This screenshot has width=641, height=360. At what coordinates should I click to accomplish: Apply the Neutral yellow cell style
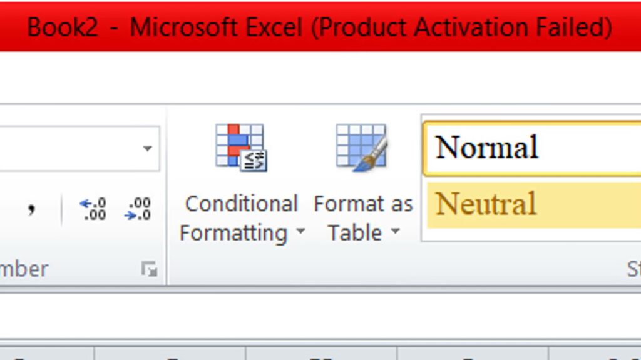tap(532, 204)
